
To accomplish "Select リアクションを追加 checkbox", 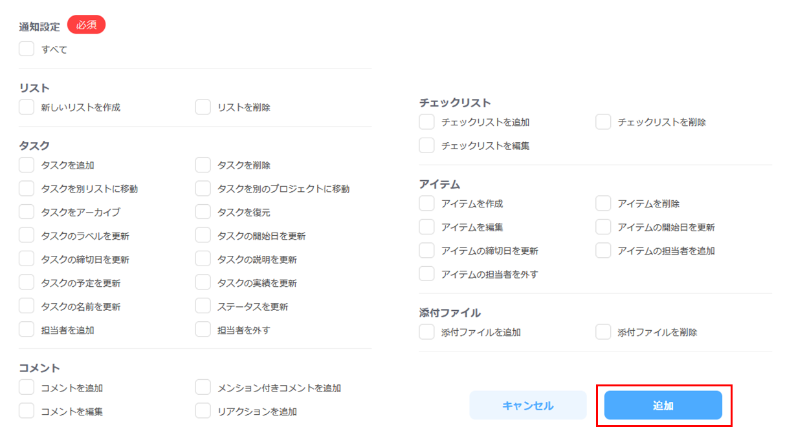I will pos(203,411).
